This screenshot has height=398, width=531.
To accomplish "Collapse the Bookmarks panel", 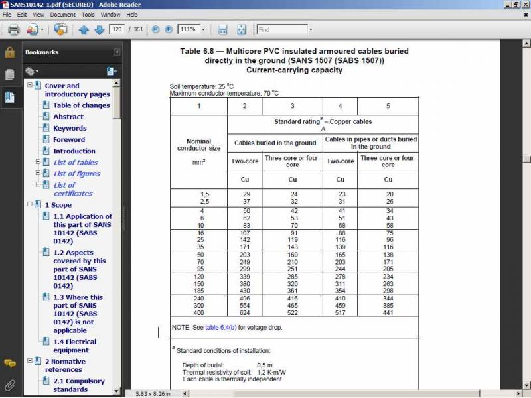I will click(117, 52).
